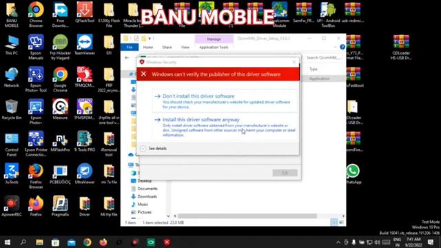Screen dimensions: 441x248
Task: Open Explorer help question mark icon
Action: coord(342,47)
